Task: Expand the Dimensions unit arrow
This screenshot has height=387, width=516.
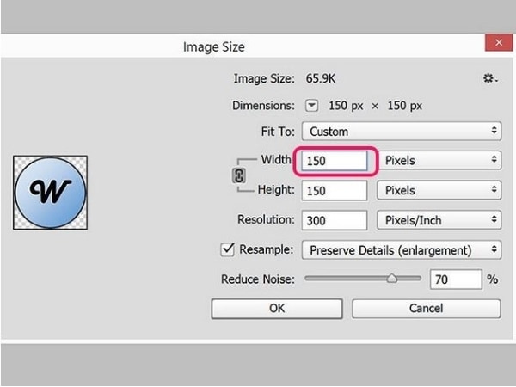Action: pos(312,106)
